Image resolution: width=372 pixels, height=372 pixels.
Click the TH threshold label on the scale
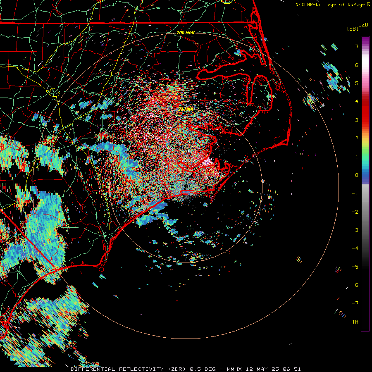point(355,322)
